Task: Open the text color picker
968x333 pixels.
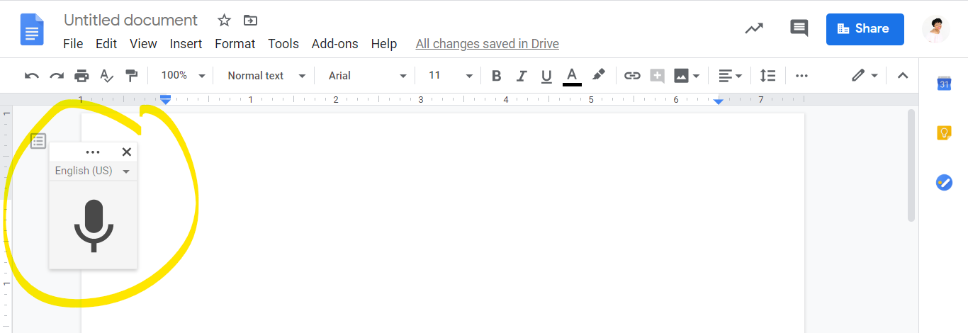Action: pyautogui.click(x=572, y=76)
